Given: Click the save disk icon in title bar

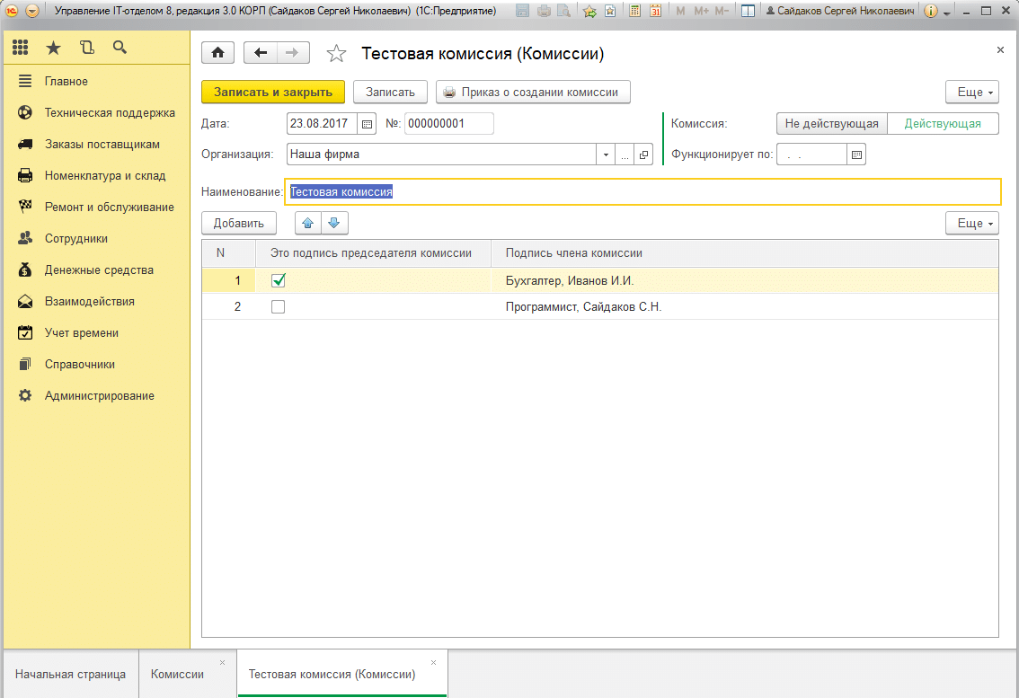Looking at the screenshot, I should (522, 11).
